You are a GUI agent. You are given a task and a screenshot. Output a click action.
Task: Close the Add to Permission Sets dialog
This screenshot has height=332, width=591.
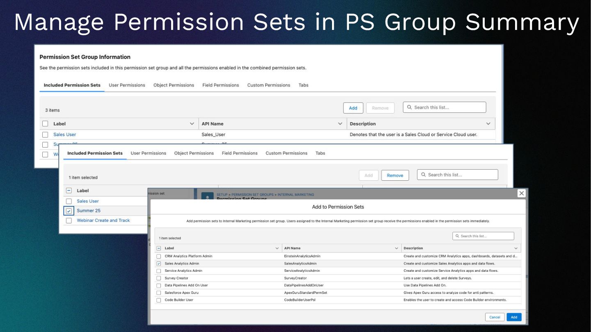[x=521, y=193]
